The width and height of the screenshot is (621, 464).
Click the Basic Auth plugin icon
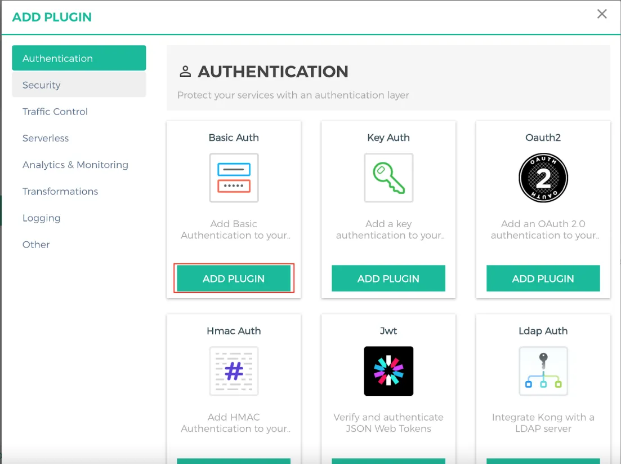pos(234,178)
